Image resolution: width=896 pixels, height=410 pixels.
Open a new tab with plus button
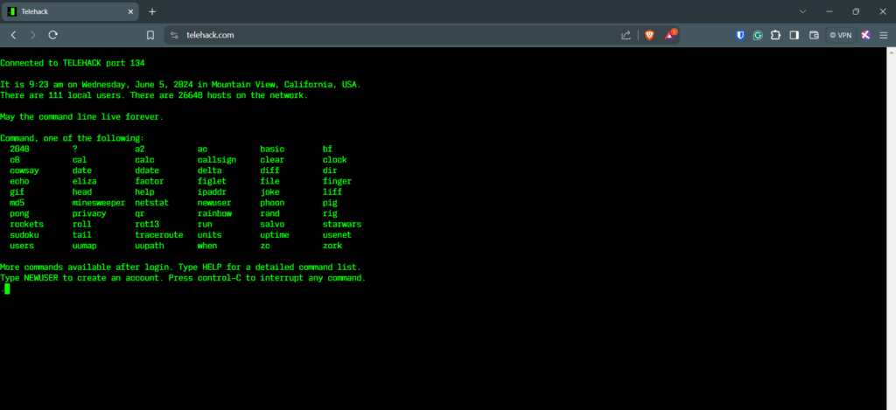[x=152, y=11]
